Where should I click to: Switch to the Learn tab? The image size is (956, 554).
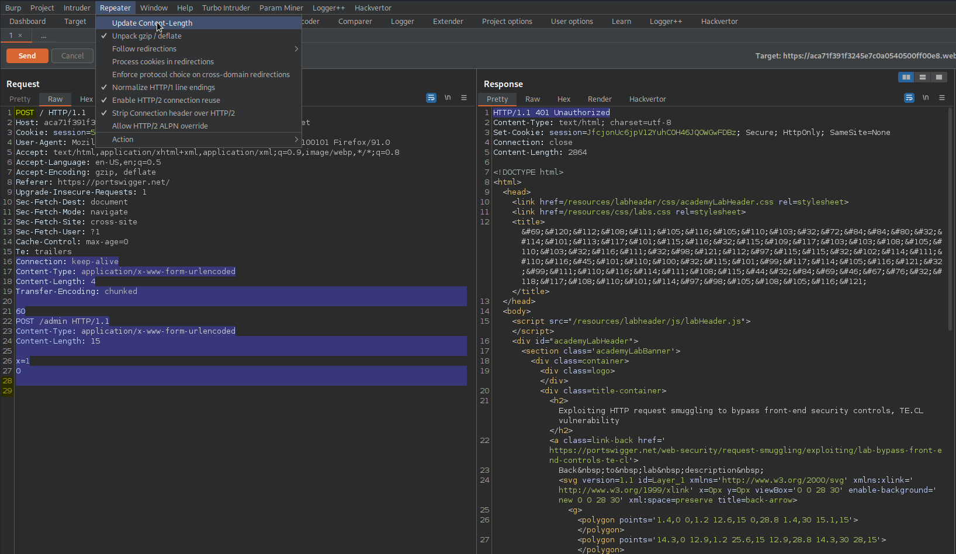[621, 22]
